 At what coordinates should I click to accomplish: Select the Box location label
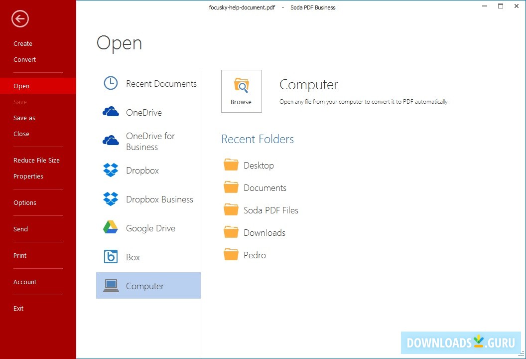[x=133, y=257]
